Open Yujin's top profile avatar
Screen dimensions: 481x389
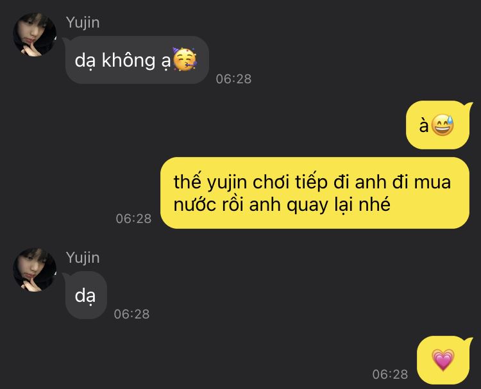pos(35,35)
